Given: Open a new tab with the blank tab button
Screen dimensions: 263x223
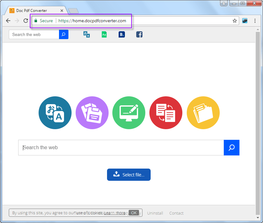Looking at the screenshot, I should 73,11.
